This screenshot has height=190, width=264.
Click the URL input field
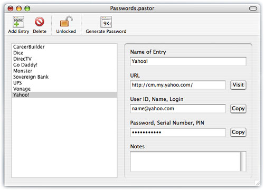click(178, 85)
